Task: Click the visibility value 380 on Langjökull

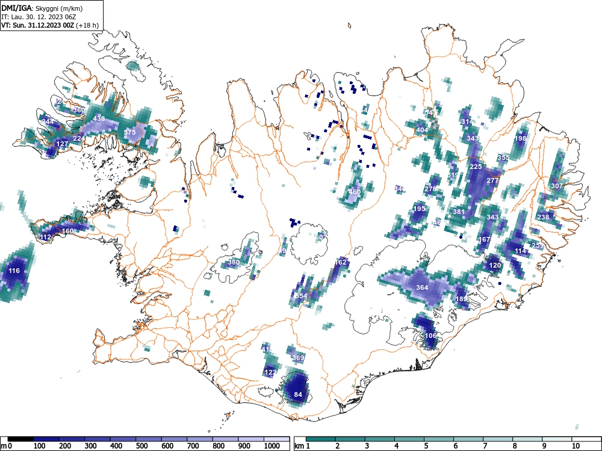Action: pos(234,263)
